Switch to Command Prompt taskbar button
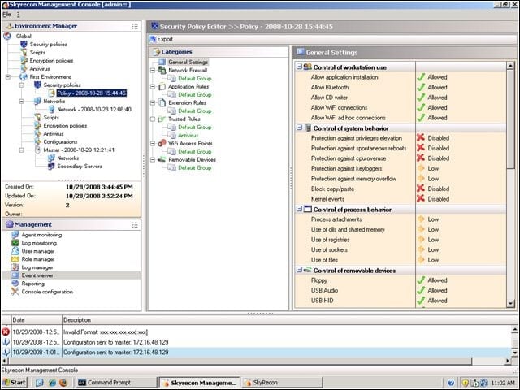Viewport: 520px width, 390px height. click(x=116, y=383)
